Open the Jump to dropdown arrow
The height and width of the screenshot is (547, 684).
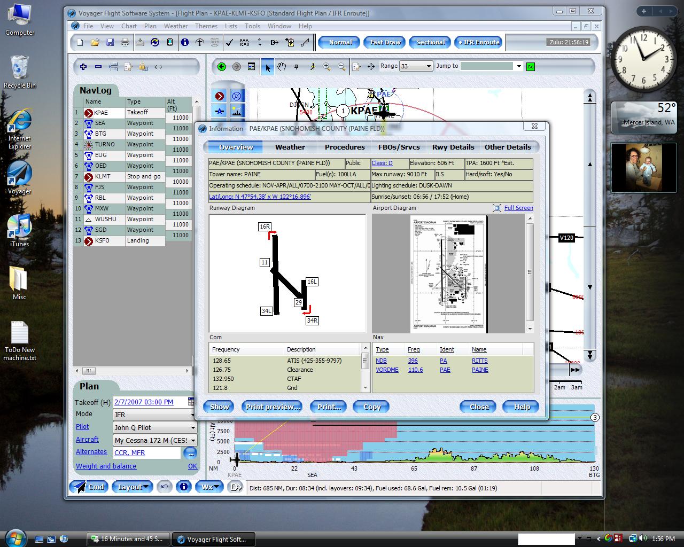click(518, 66)
